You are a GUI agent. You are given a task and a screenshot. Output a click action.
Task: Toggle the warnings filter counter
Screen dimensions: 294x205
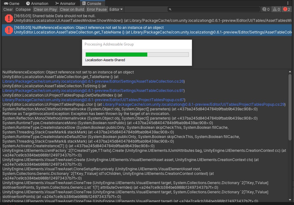276,9
